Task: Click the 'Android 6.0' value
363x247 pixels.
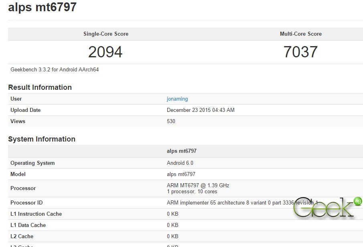Action: (180, 163)
